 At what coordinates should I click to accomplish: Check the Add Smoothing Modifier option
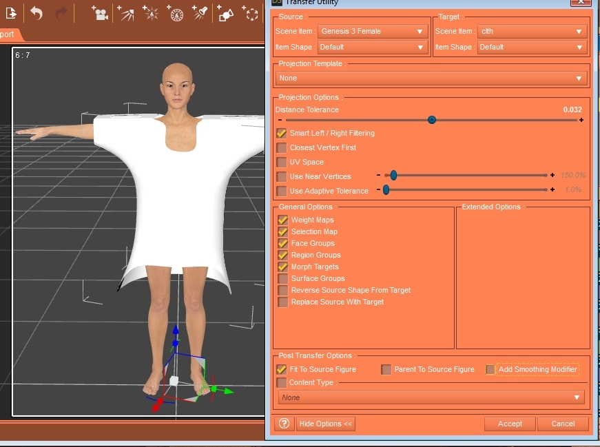[490, 370]
